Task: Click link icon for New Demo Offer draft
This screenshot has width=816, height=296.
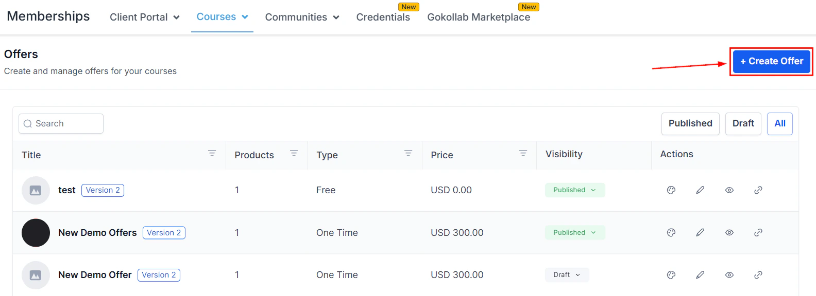Action: pyautogui.click(x=758, y=275)
